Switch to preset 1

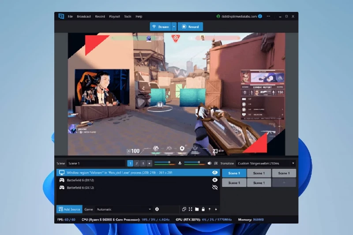pos(130,163)
